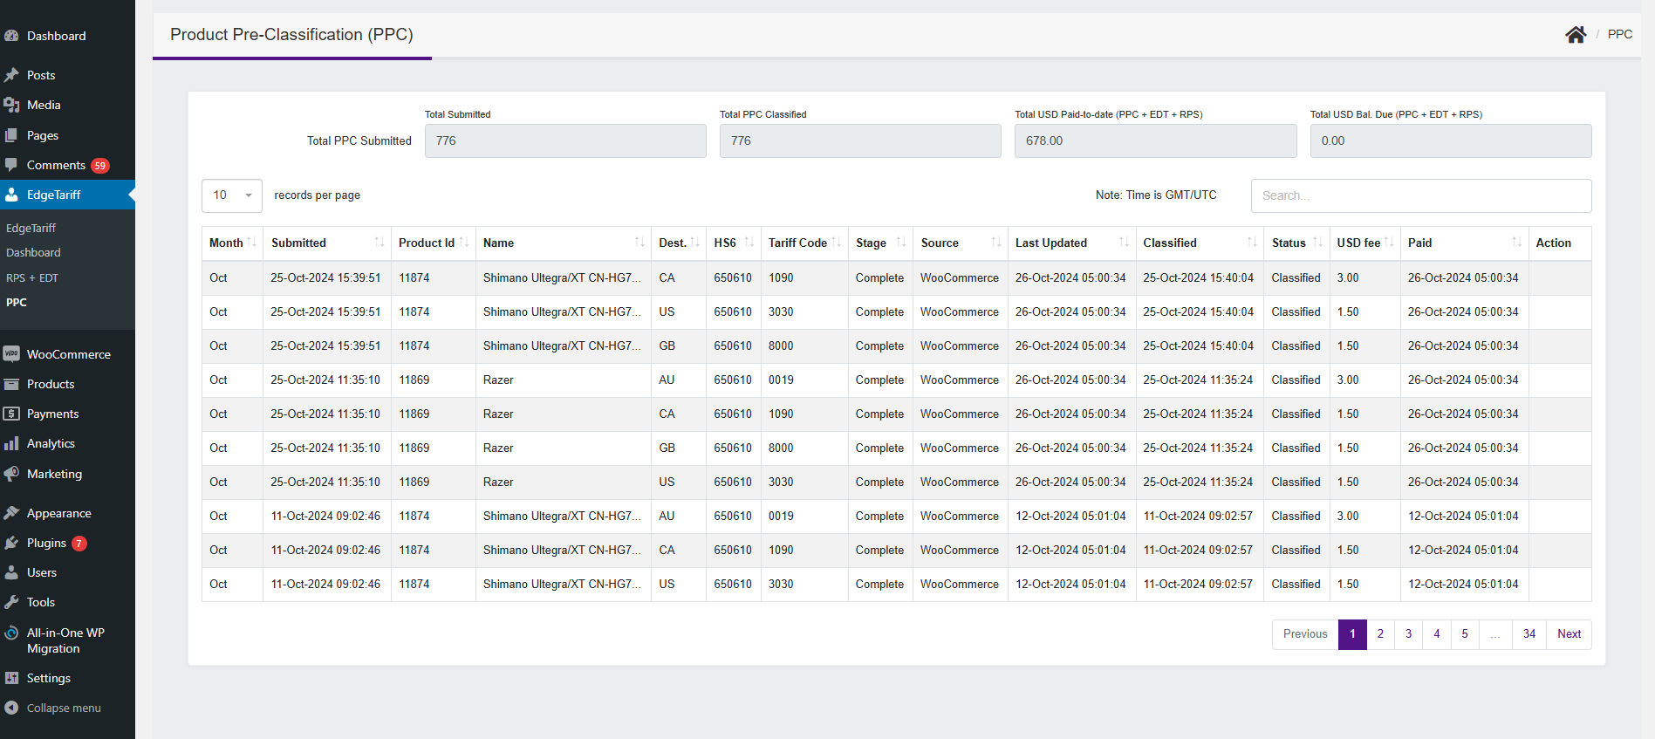The width and height of the screenshot is (1655, 739).
Task: Open the PPC submenu item
Action: (x=17, y=303)
